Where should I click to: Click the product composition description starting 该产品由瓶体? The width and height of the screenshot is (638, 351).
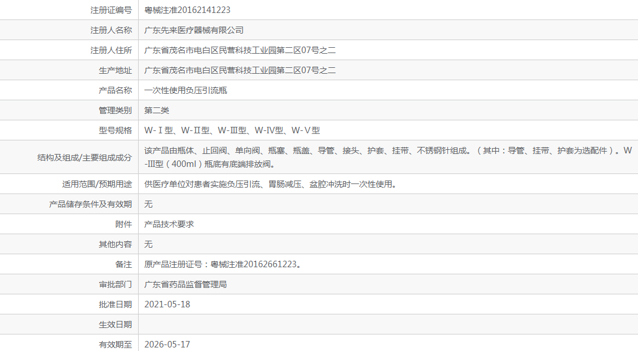click(388, 158)
